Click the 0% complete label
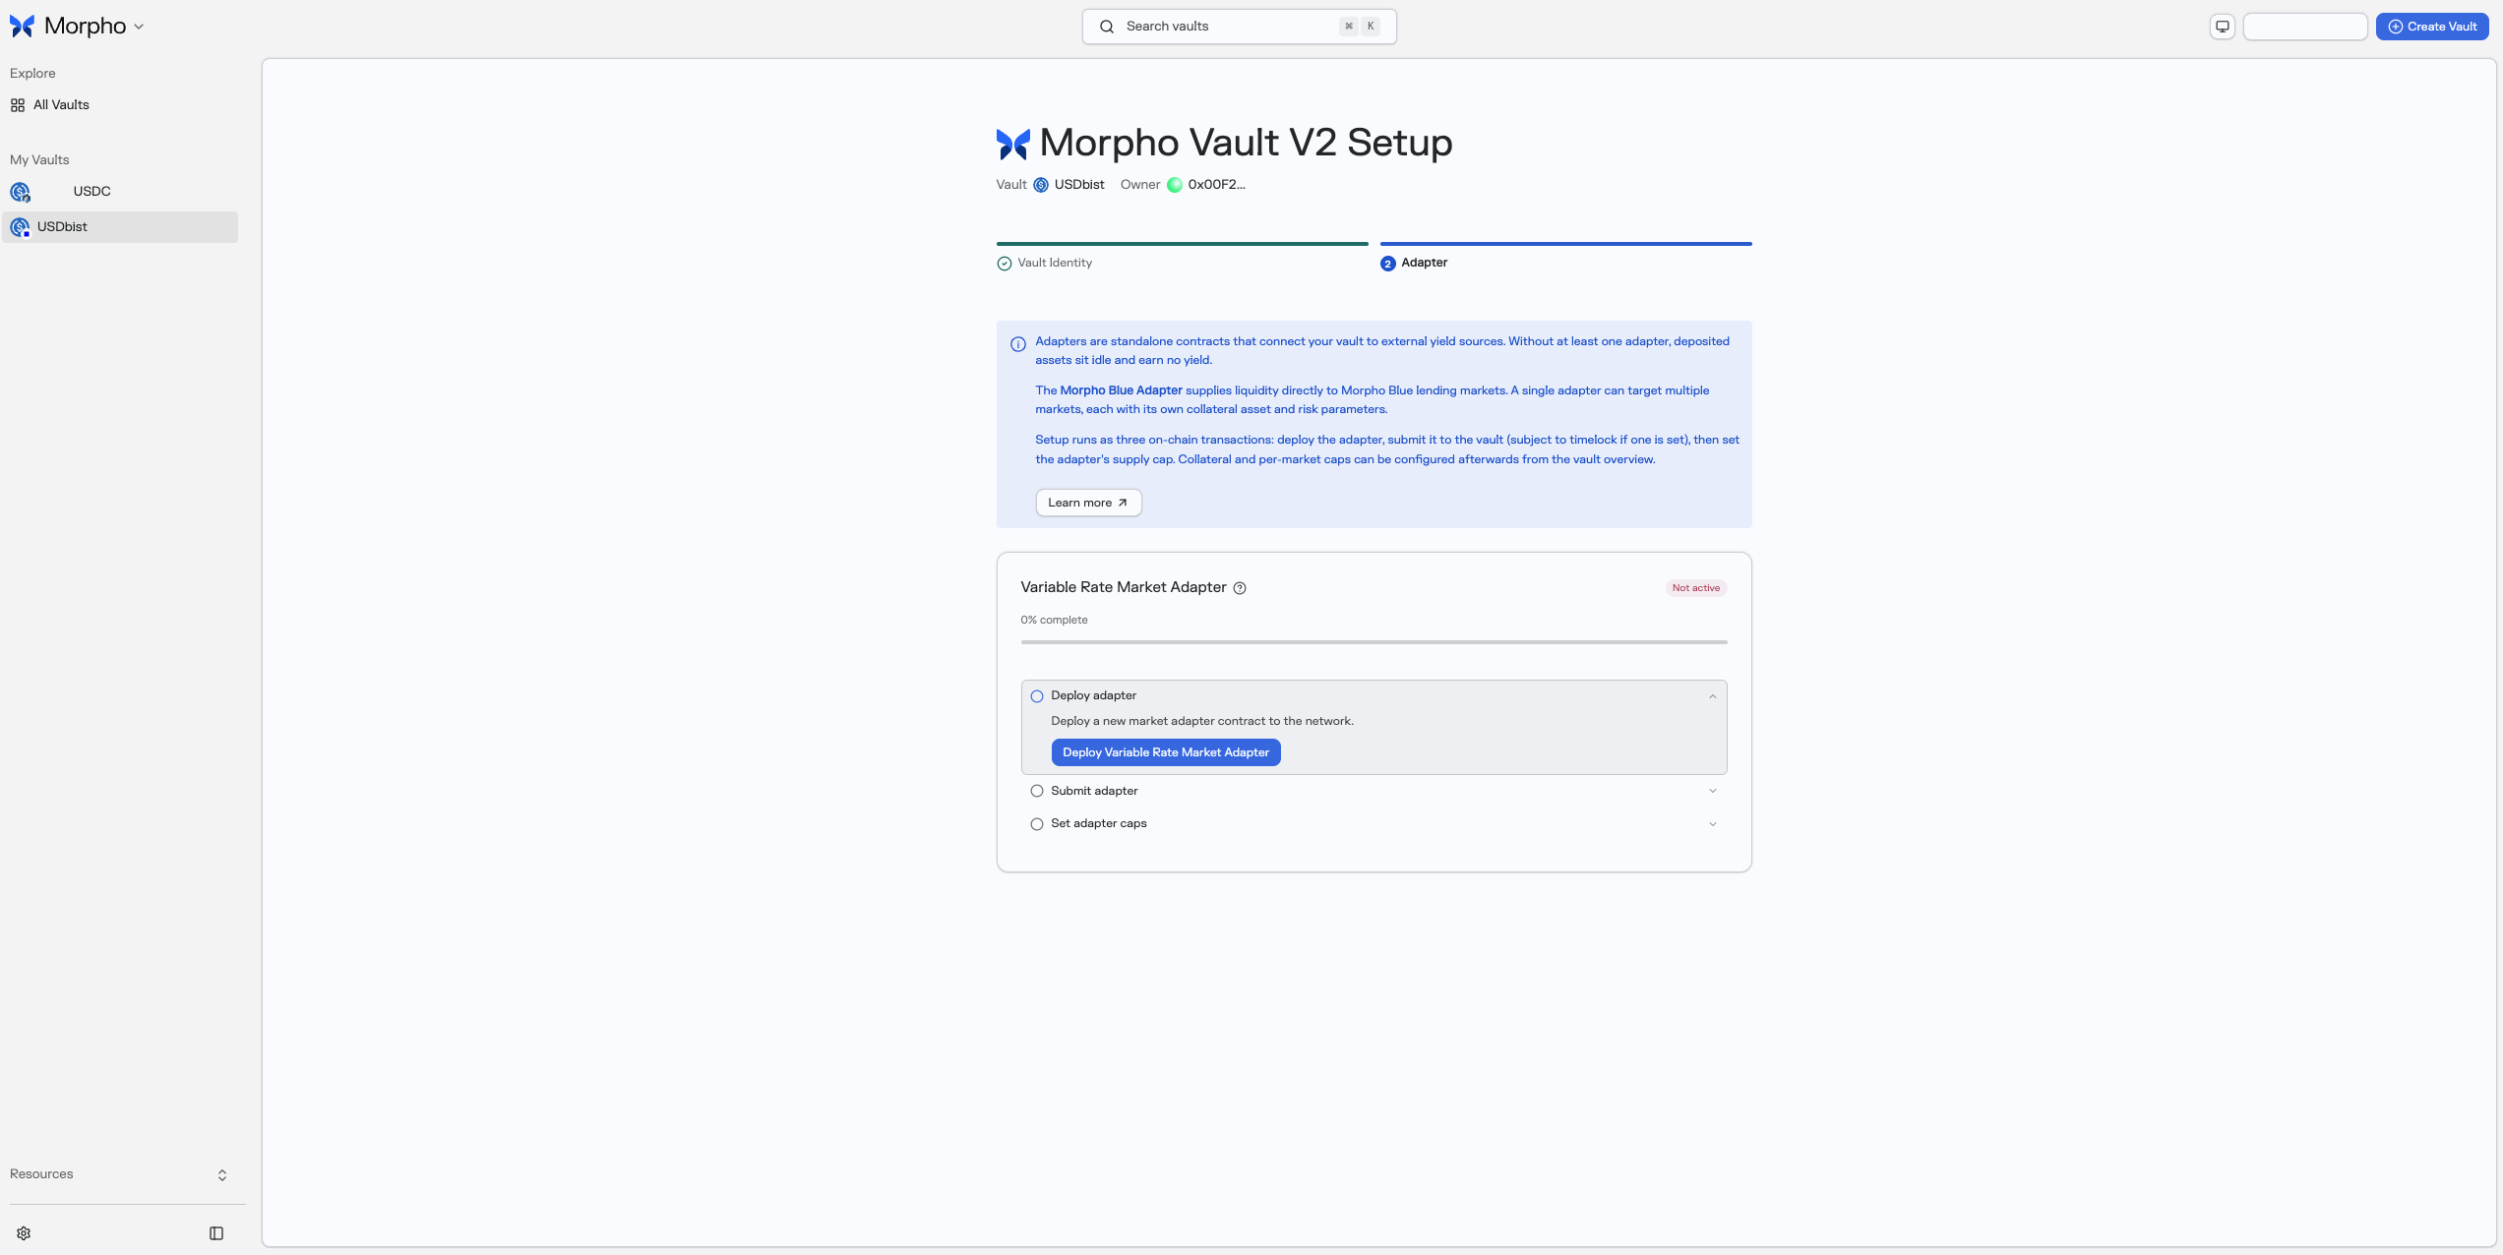Image resolution: width=2503 pixels, height=1255 pixels. click(1054, 620)
